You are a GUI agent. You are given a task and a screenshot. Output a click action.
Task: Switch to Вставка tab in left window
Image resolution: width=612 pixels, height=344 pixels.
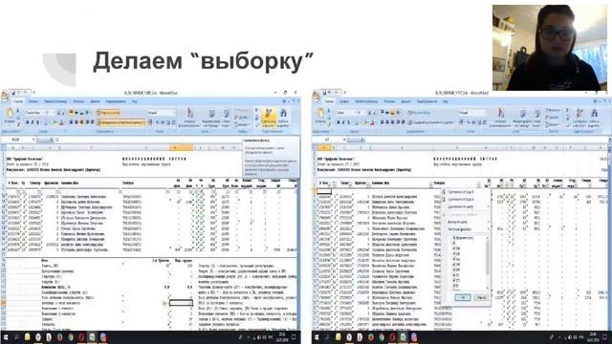click(x=33, y=101)
